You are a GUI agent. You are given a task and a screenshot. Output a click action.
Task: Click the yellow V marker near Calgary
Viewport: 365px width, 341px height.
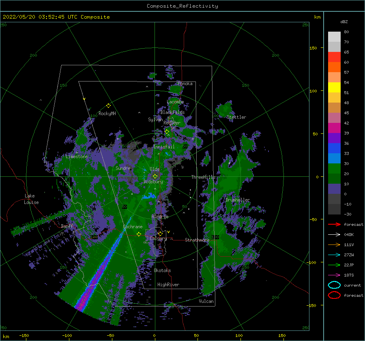[168, 232]
